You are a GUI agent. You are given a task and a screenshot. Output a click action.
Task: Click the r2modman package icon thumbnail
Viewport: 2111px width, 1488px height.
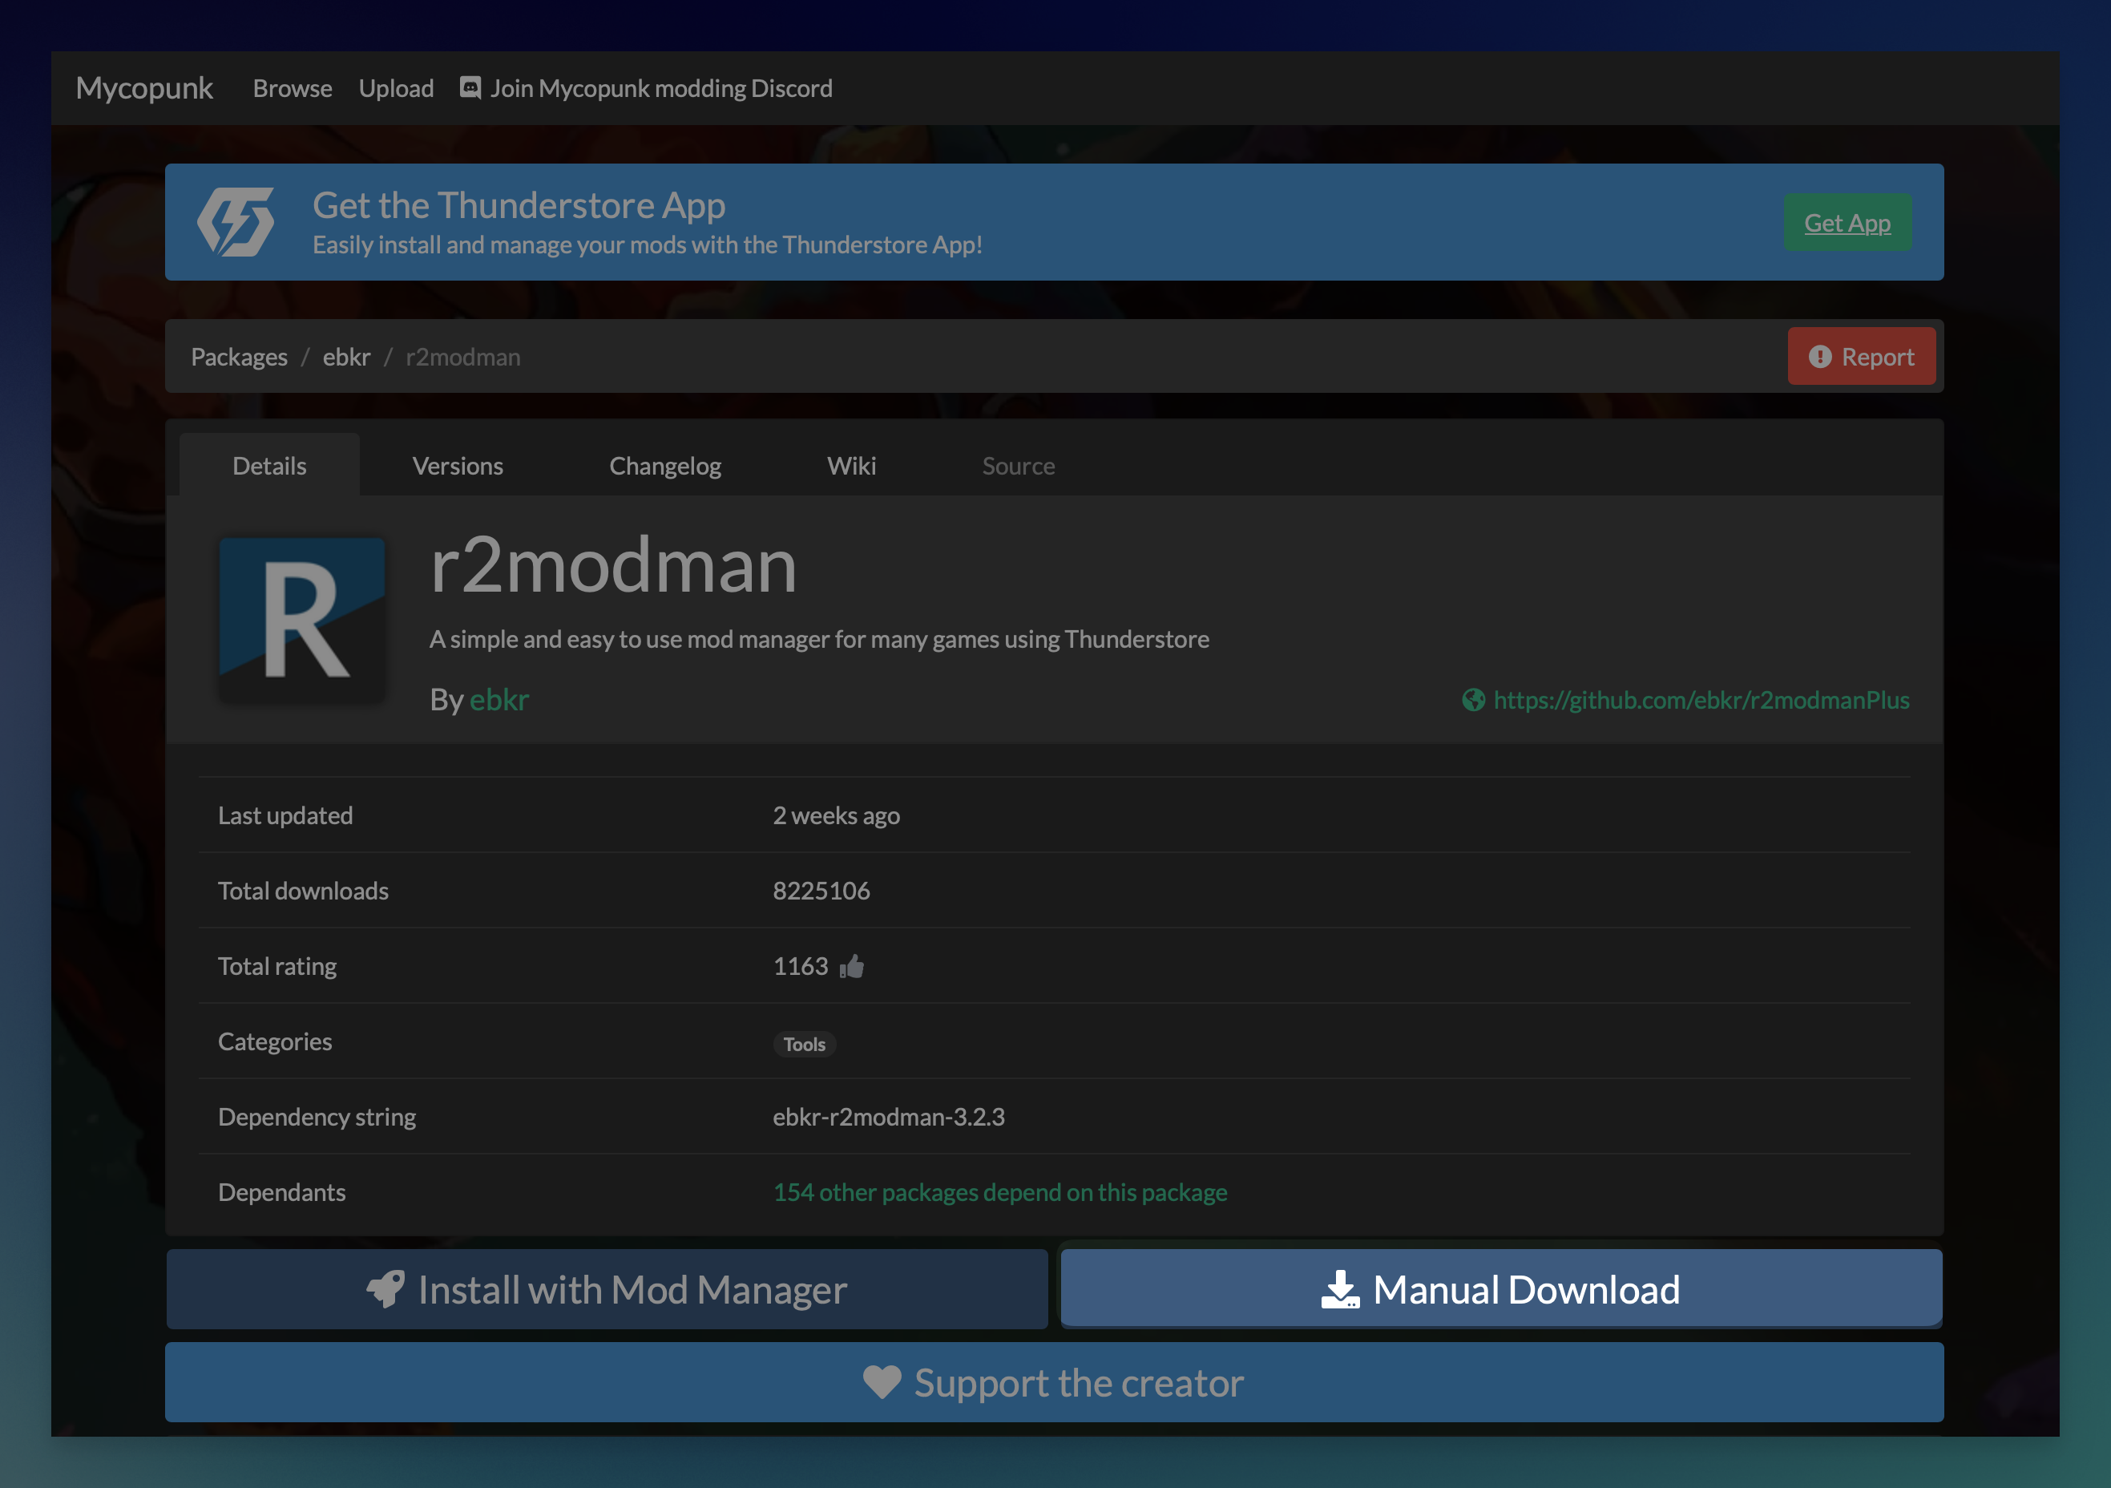(302, 621)
